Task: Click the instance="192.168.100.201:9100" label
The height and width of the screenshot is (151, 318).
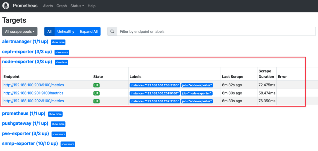Action: [155, 93]
